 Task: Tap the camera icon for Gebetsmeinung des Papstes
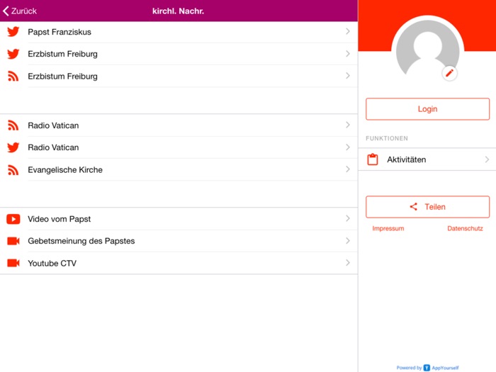[13, 241]
